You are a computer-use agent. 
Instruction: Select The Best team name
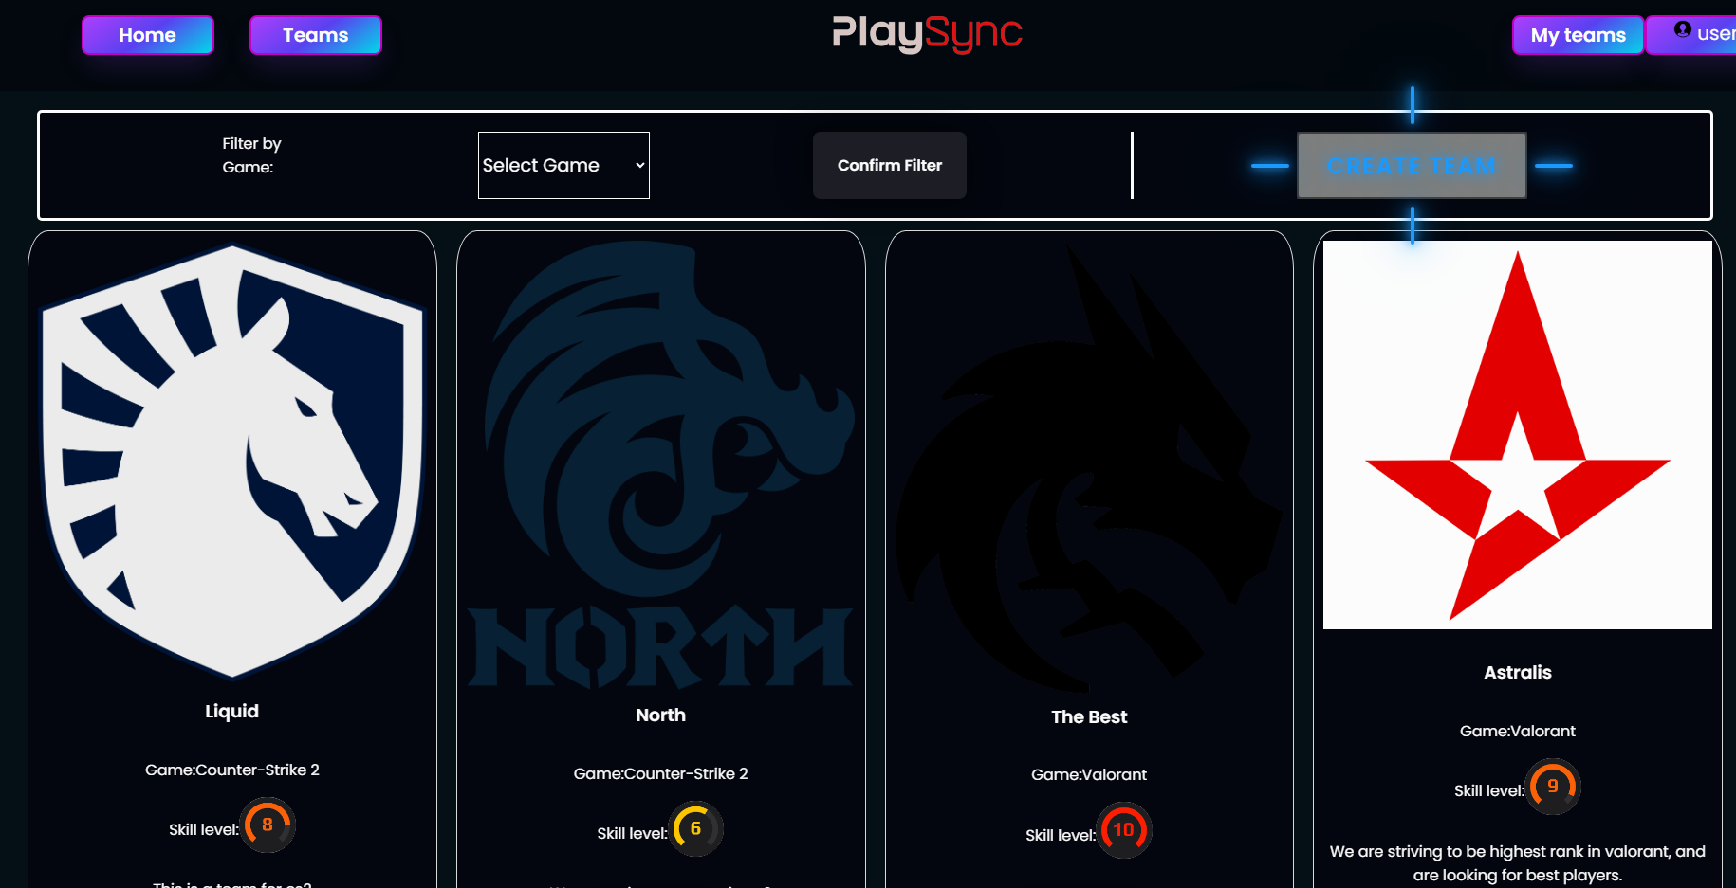tap(1089, 716)
